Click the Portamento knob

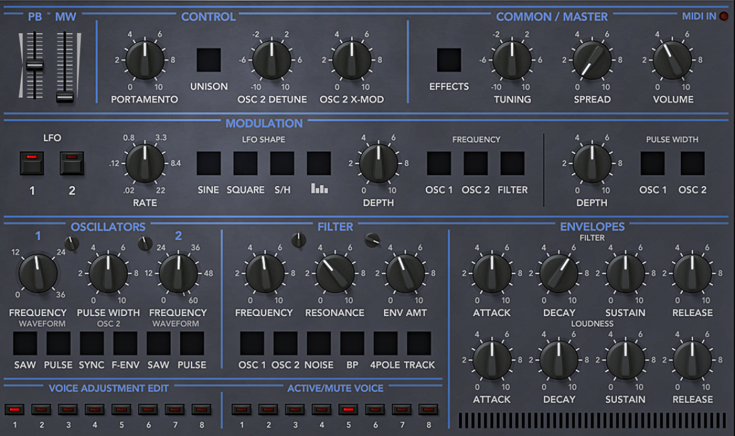coord(145,60)
